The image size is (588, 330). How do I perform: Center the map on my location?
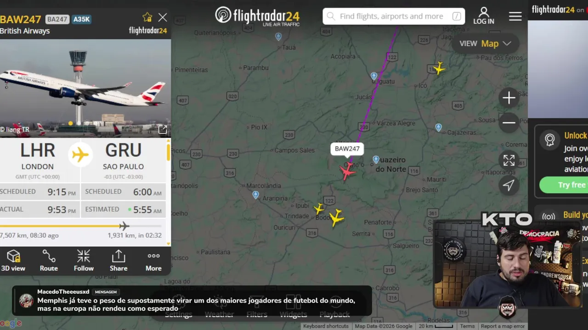coord(509,185)
